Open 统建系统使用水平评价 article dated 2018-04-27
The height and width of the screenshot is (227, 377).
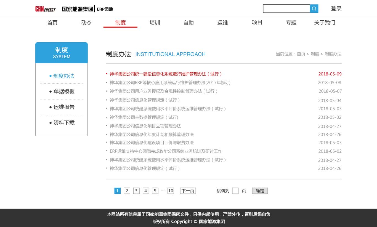click(168, 160)
